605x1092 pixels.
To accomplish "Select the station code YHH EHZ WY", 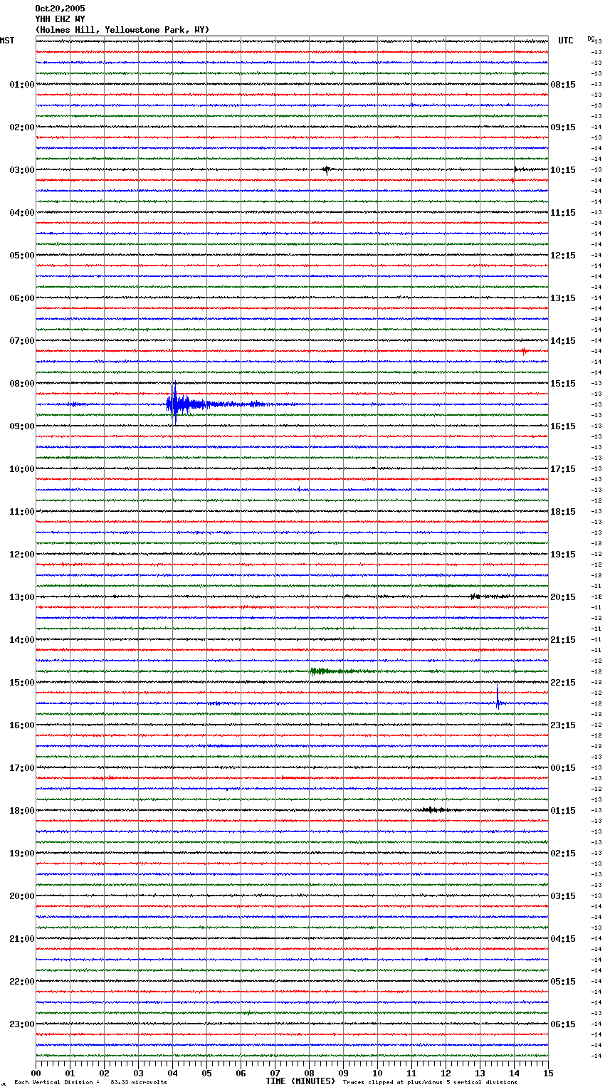I will pos(60,19).
